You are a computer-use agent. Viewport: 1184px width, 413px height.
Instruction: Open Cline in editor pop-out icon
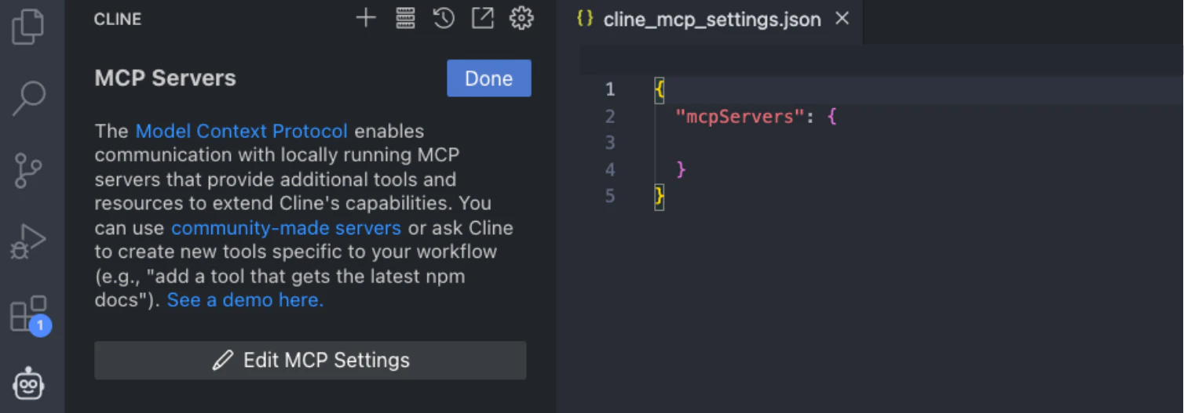coord(482,18)
